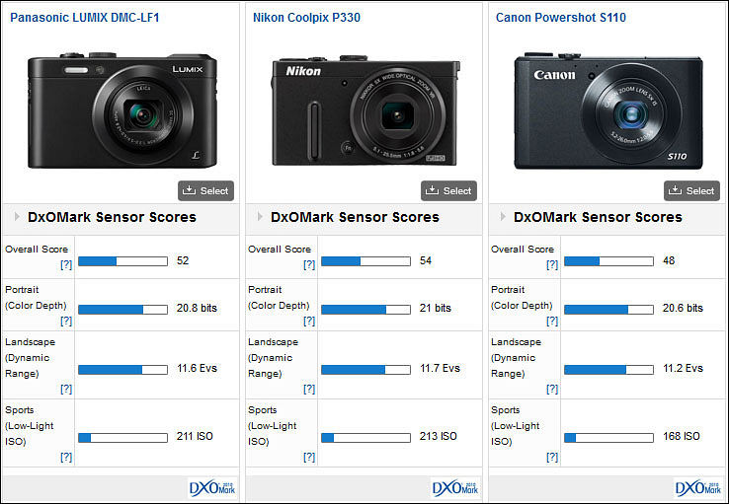Open help [?] for Nikon Portrait Color Depth
The image size is (729, 504).
click(308, 322)
